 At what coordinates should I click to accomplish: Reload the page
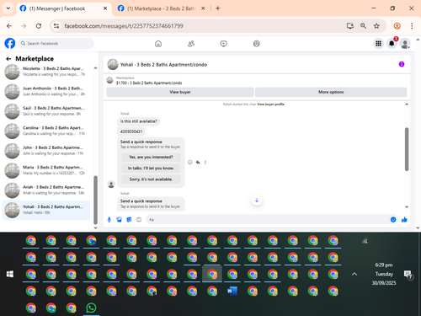[39, 26]
